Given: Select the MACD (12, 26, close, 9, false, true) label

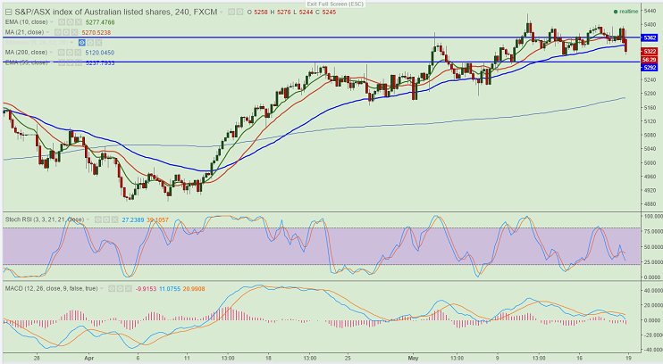Looking at the screenshot, I should (x=52, y=289).
